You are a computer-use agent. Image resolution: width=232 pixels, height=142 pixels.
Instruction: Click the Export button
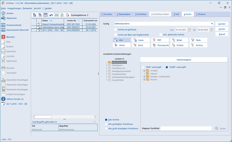point(222,34)
